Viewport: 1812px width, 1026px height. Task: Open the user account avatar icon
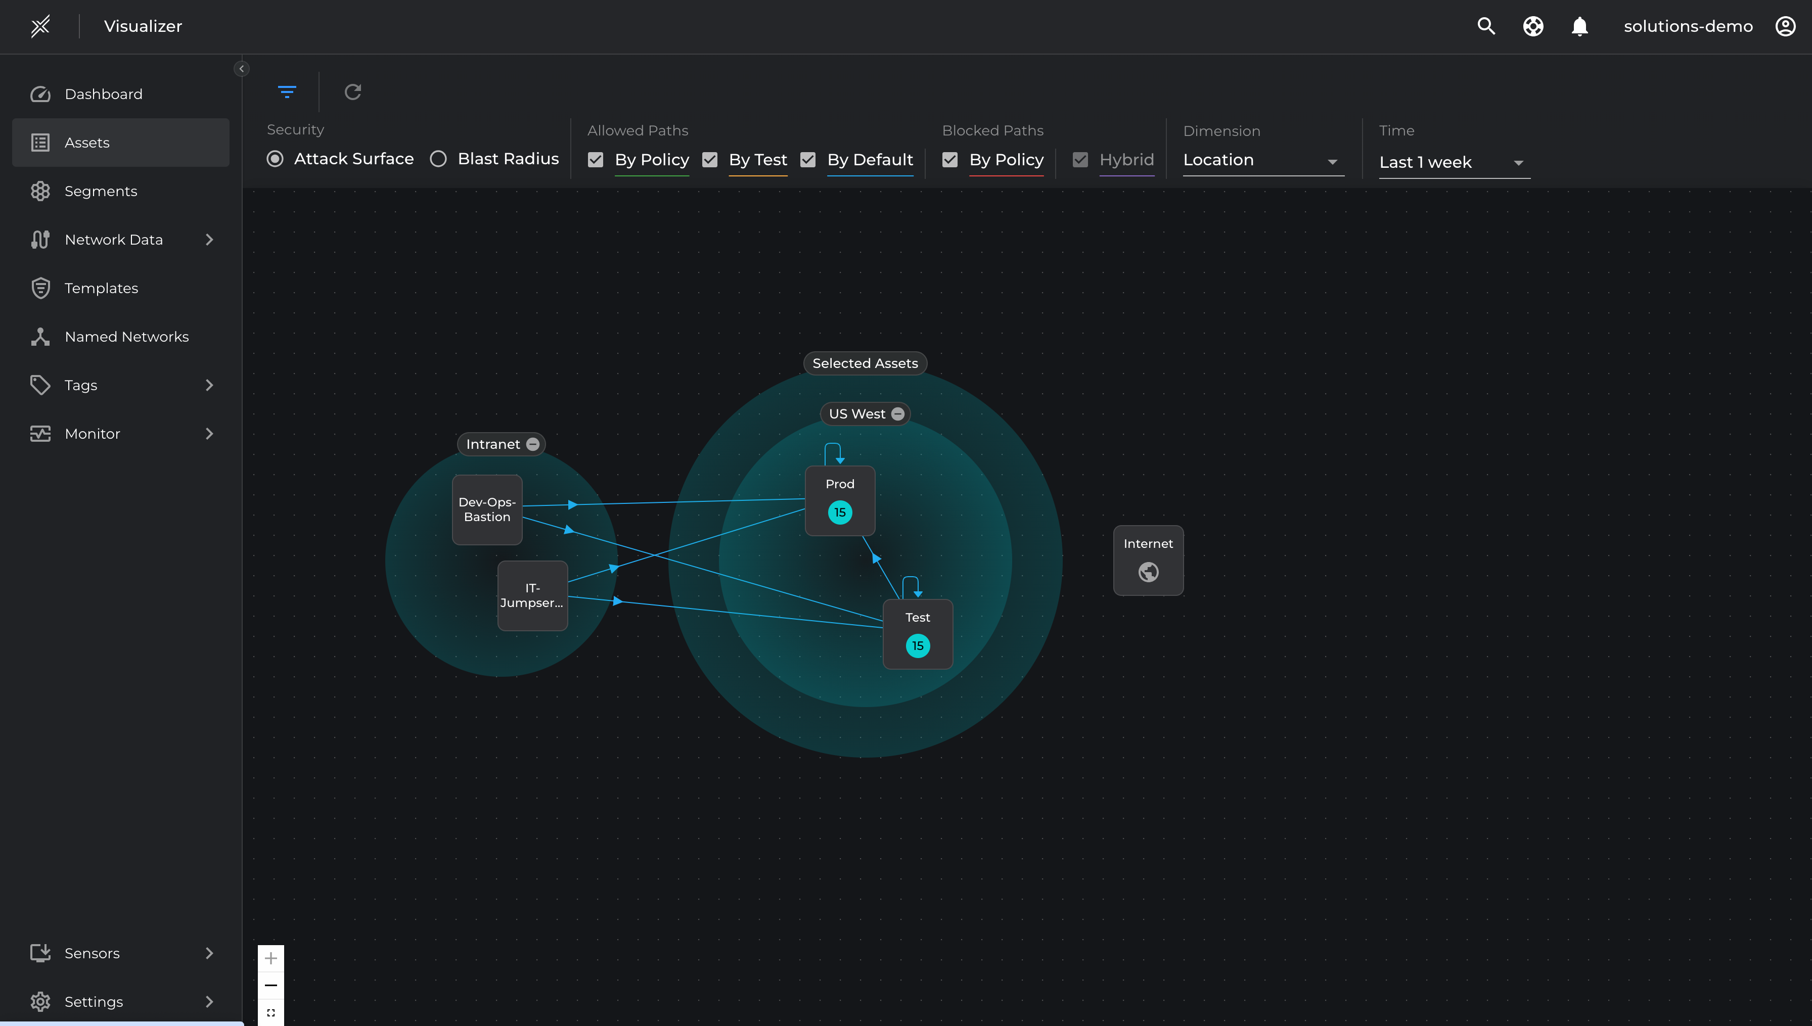1785,26
